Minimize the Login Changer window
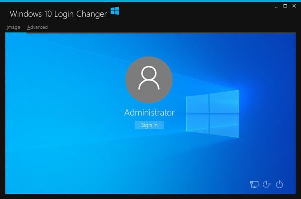The height and width of the screenshot is (199, 301). click(276, 6)
